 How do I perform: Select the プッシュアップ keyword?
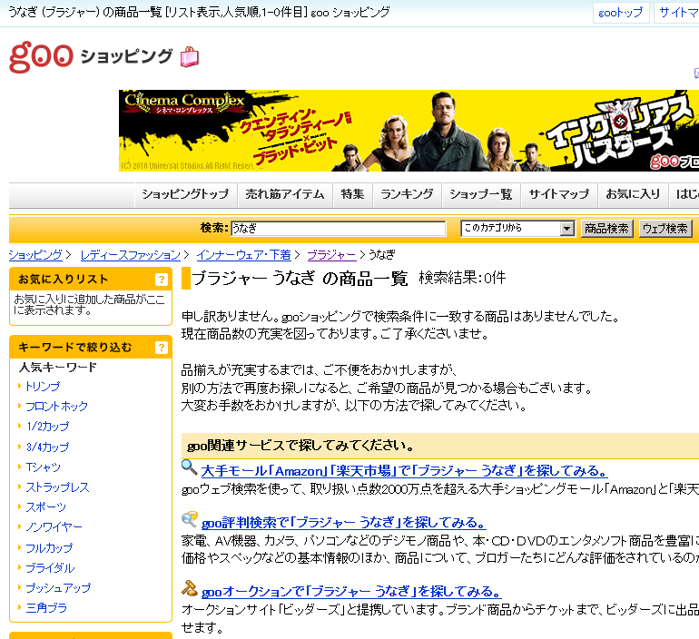[x=58, y=588]
